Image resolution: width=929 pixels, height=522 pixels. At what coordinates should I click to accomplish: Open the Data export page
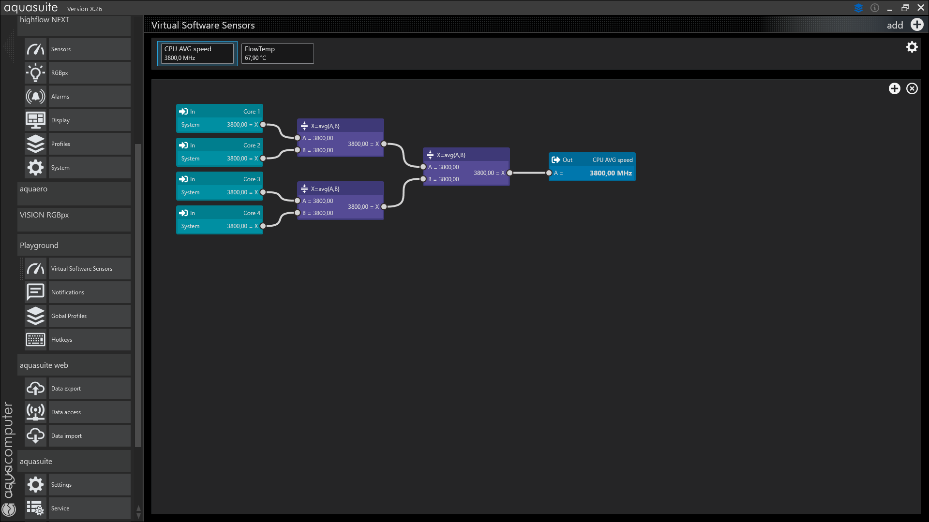[90, 389]
